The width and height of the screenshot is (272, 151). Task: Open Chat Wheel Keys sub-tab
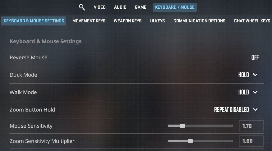[x=252, y=21]
